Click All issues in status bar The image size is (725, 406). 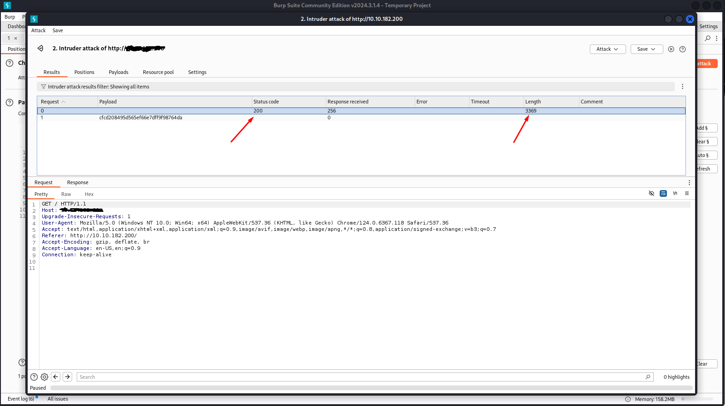coord(58,399)
